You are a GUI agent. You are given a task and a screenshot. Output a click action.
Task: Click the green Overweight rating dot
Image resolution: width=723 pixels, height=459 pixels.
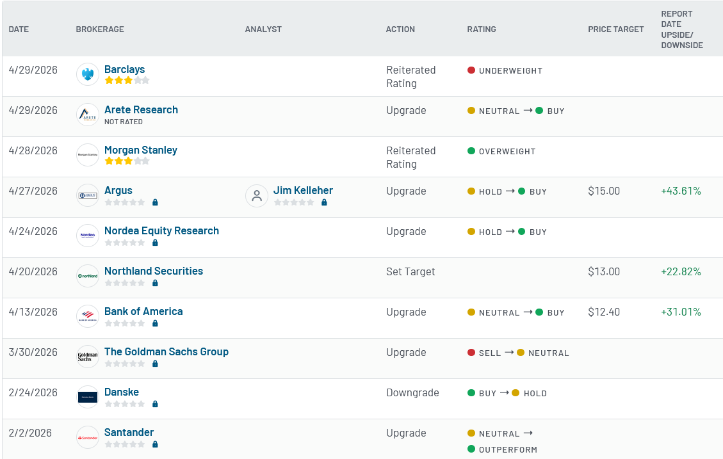click(471, 150)
